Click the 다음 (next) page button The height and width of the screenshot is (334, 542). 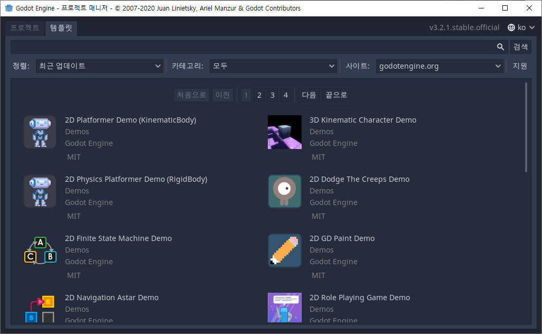coord(309,95)
